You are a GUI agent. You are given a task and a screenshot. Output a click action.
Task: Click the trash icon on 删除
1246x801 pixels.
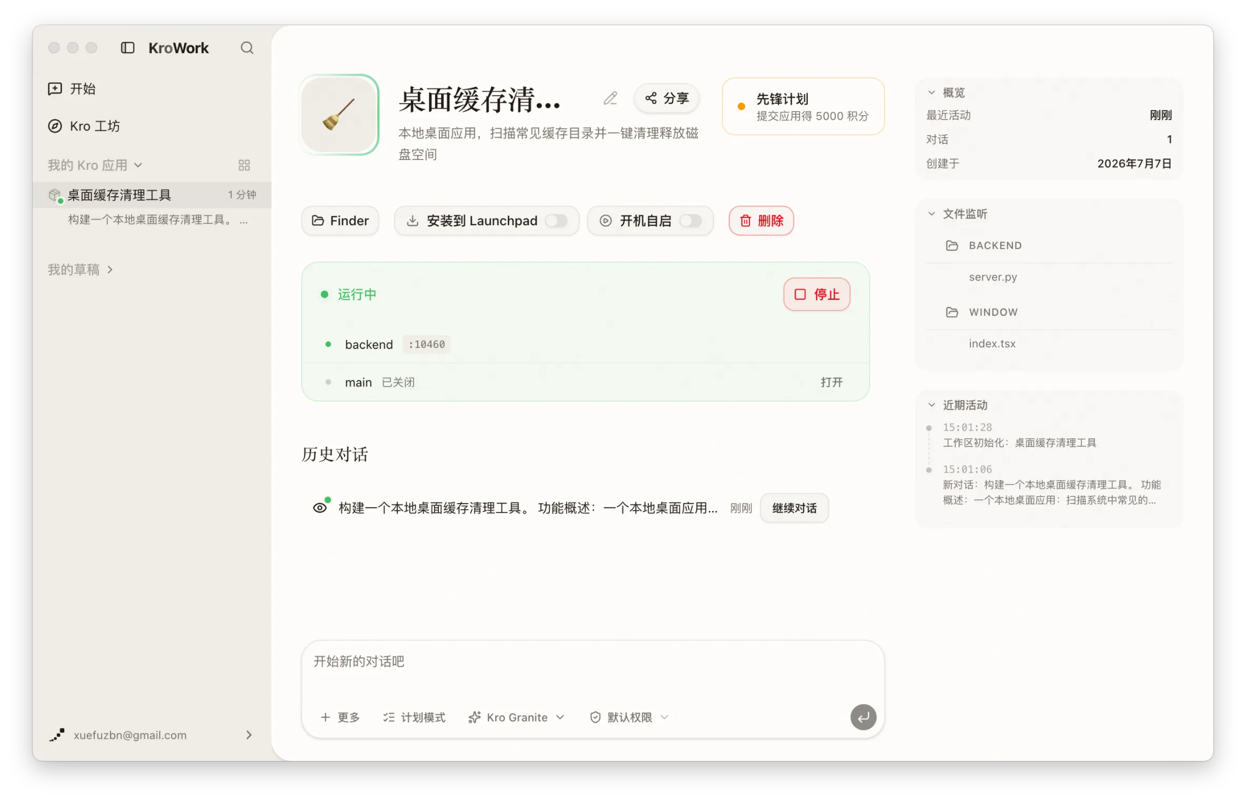pyautogui.click(x=746, y=221)
